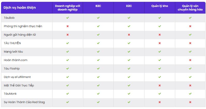Click Người gửi hàng điện tử's freight management checkmark
206x109 pixels.
pos(190,35)
